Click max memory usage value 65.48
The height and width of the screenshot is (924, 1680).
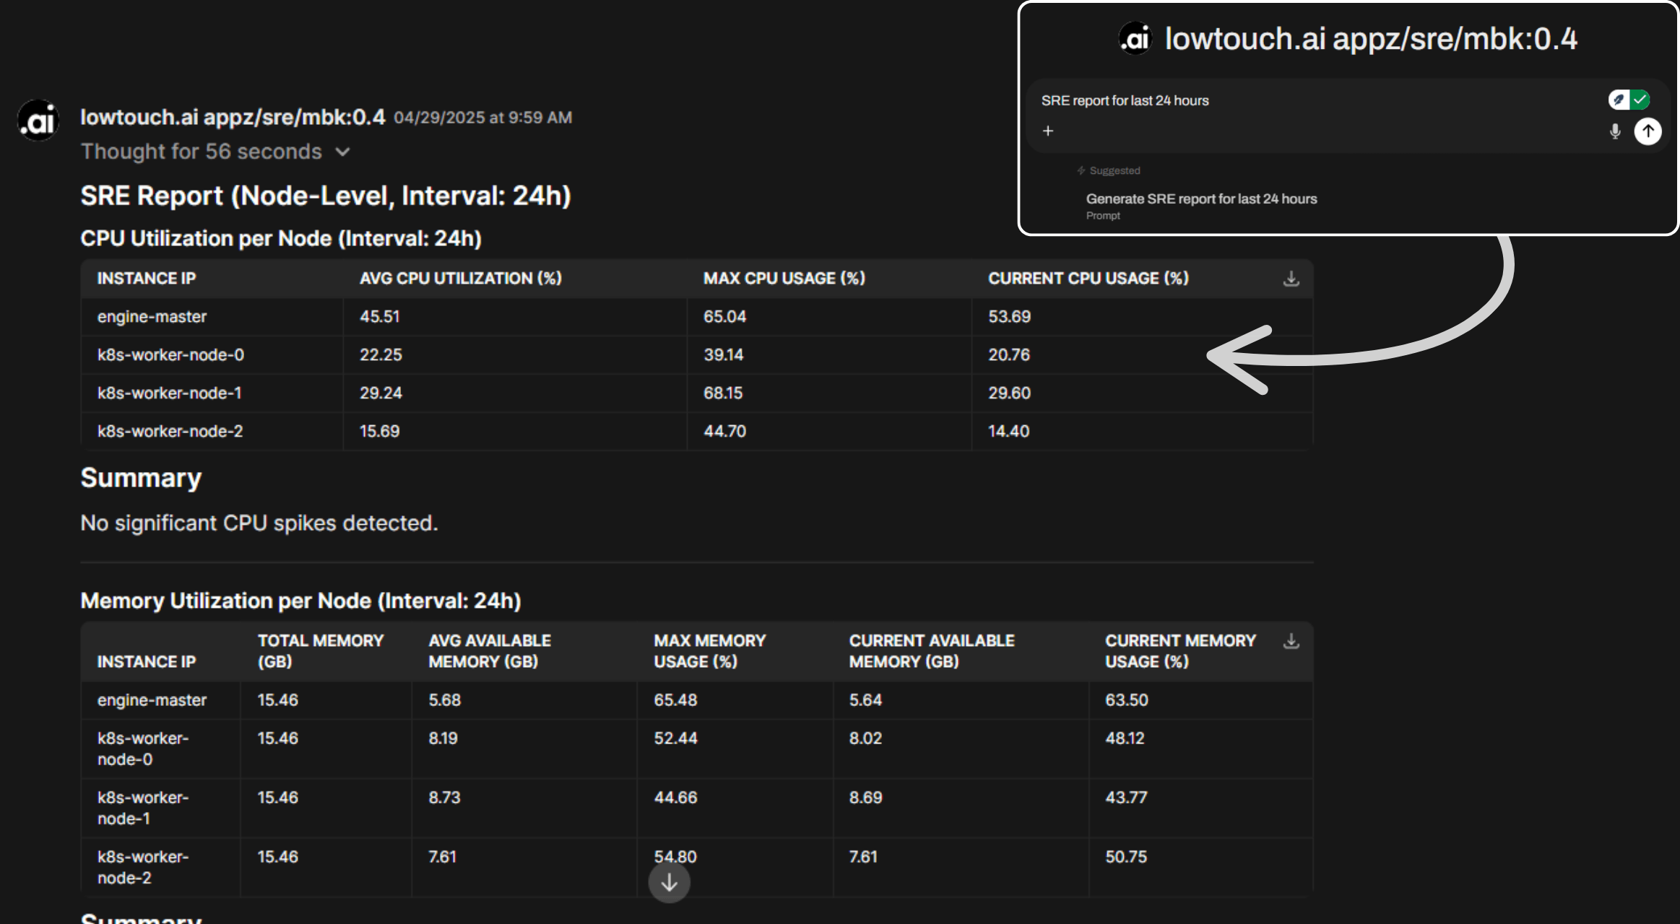[x=675, y=700]
